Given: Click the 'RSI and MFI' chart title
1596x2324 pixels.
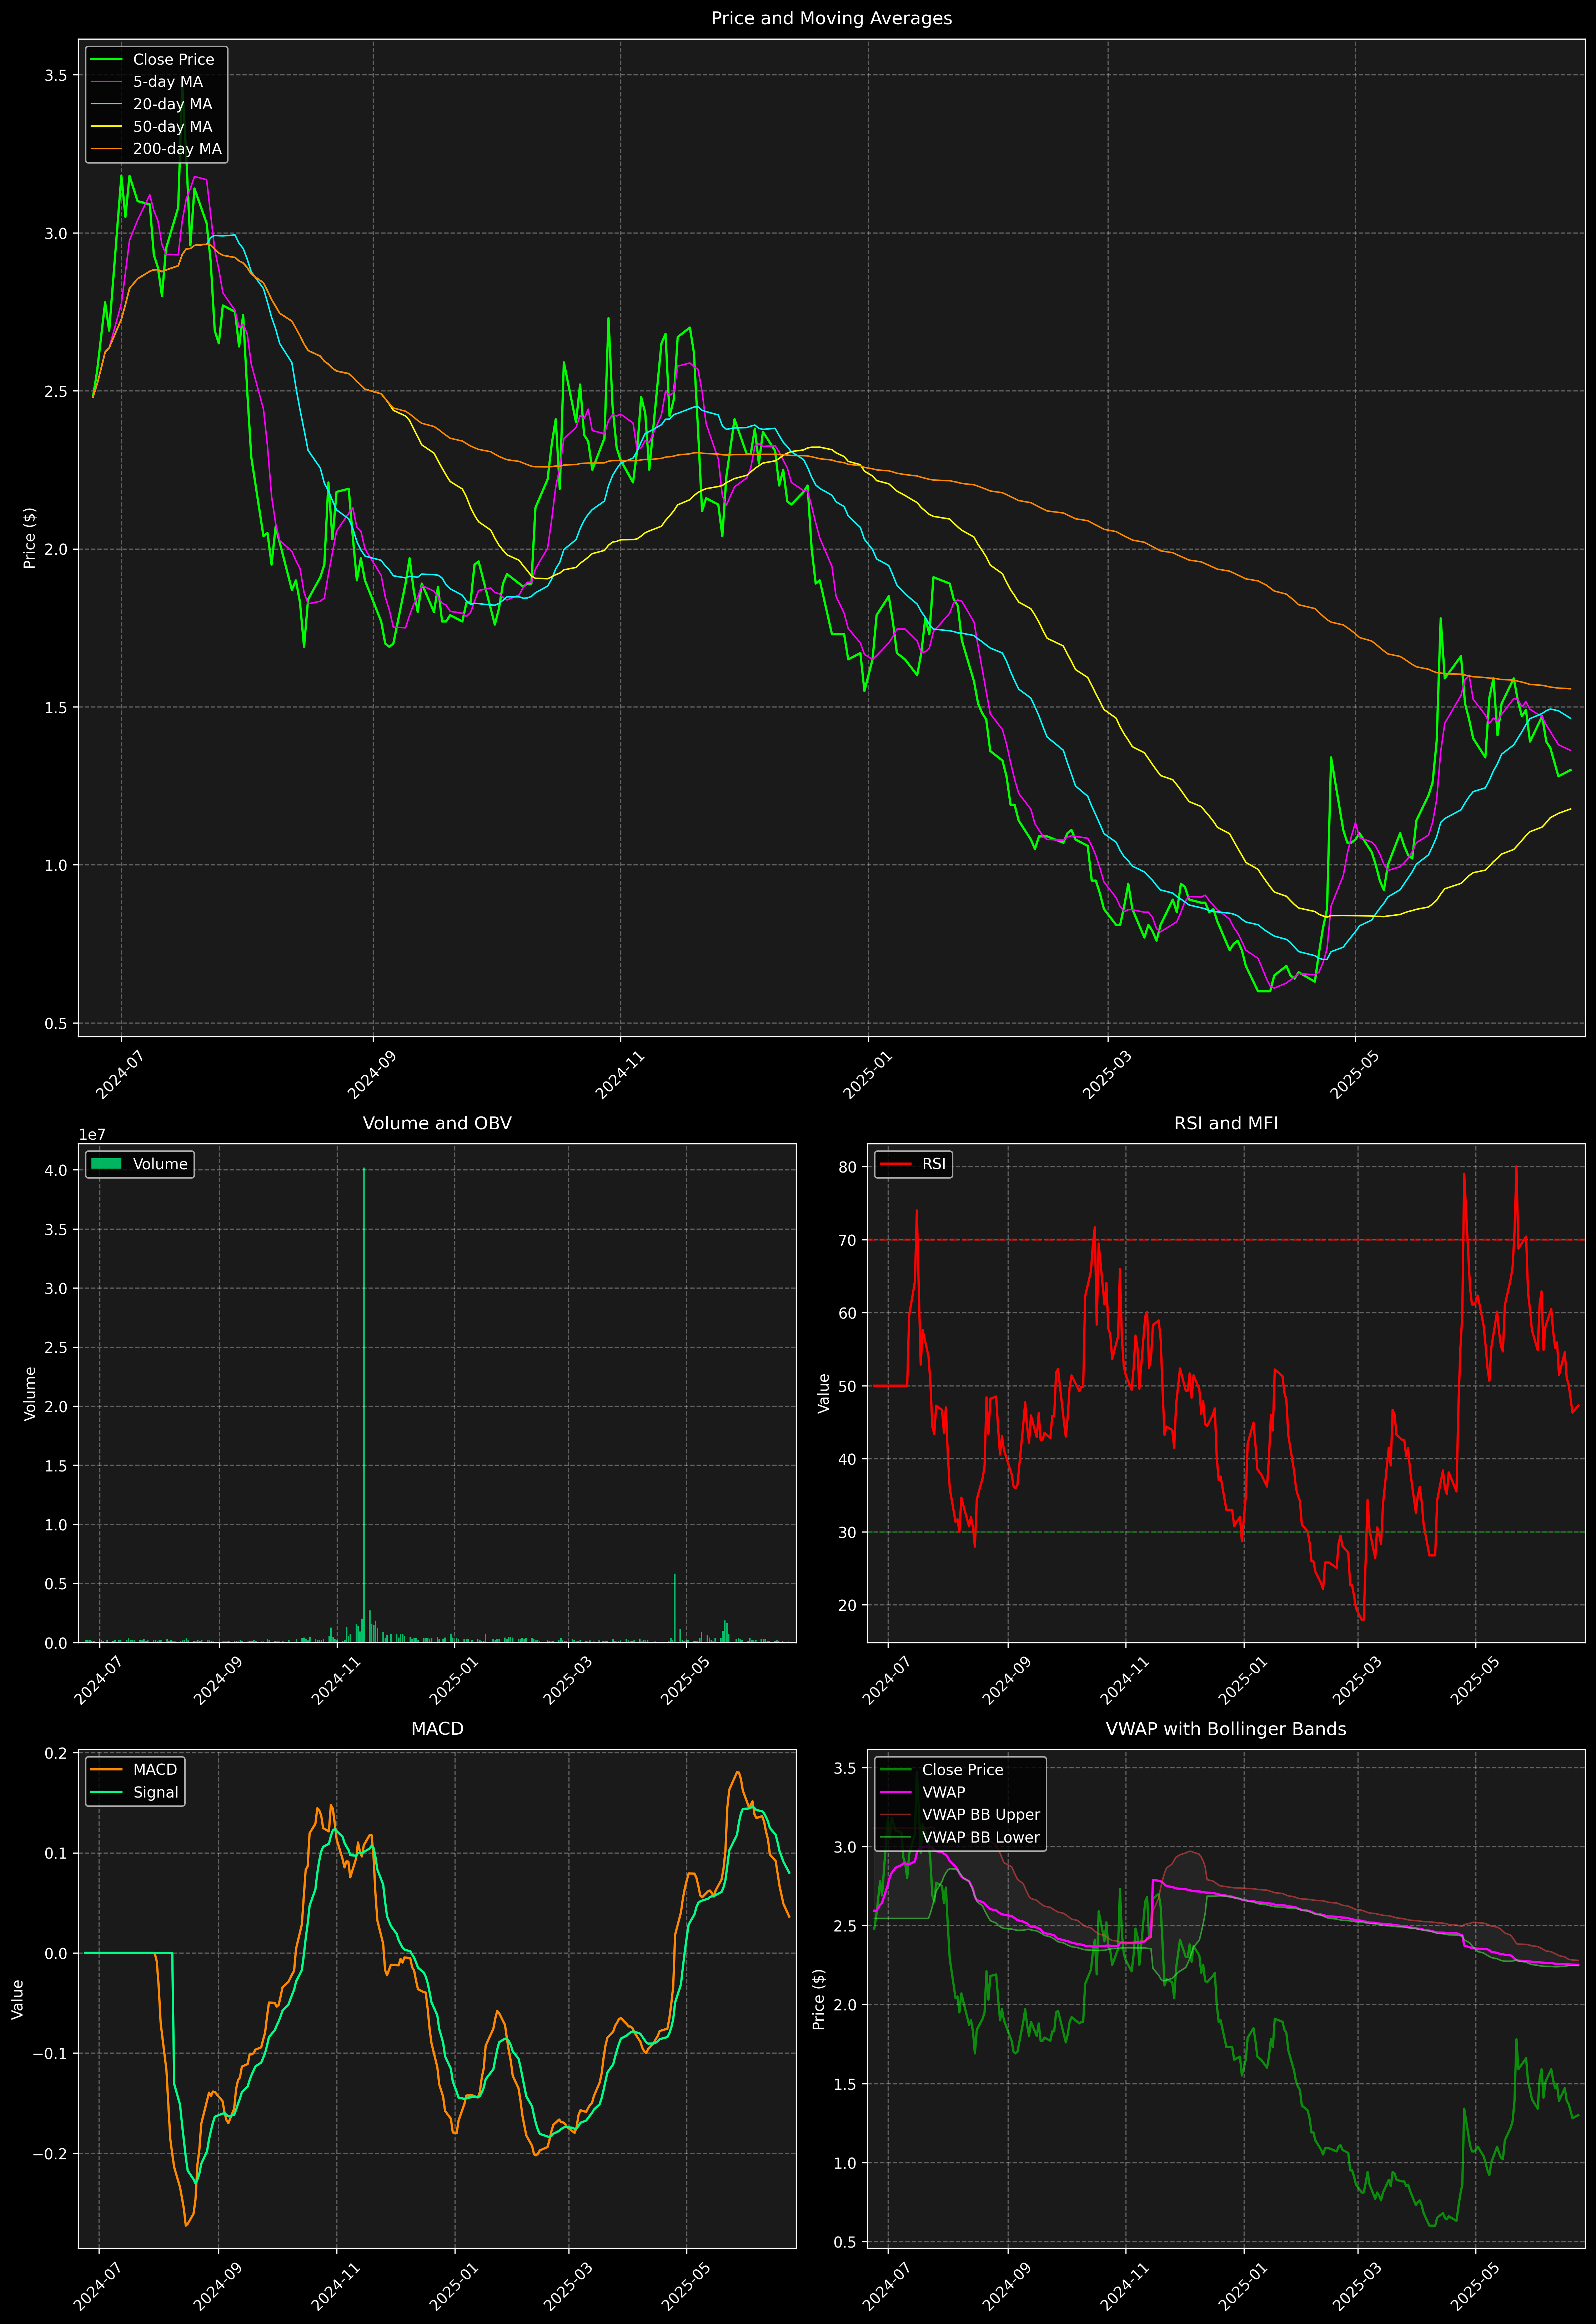Looking at the screenshot, I should click(1226, 1123).
